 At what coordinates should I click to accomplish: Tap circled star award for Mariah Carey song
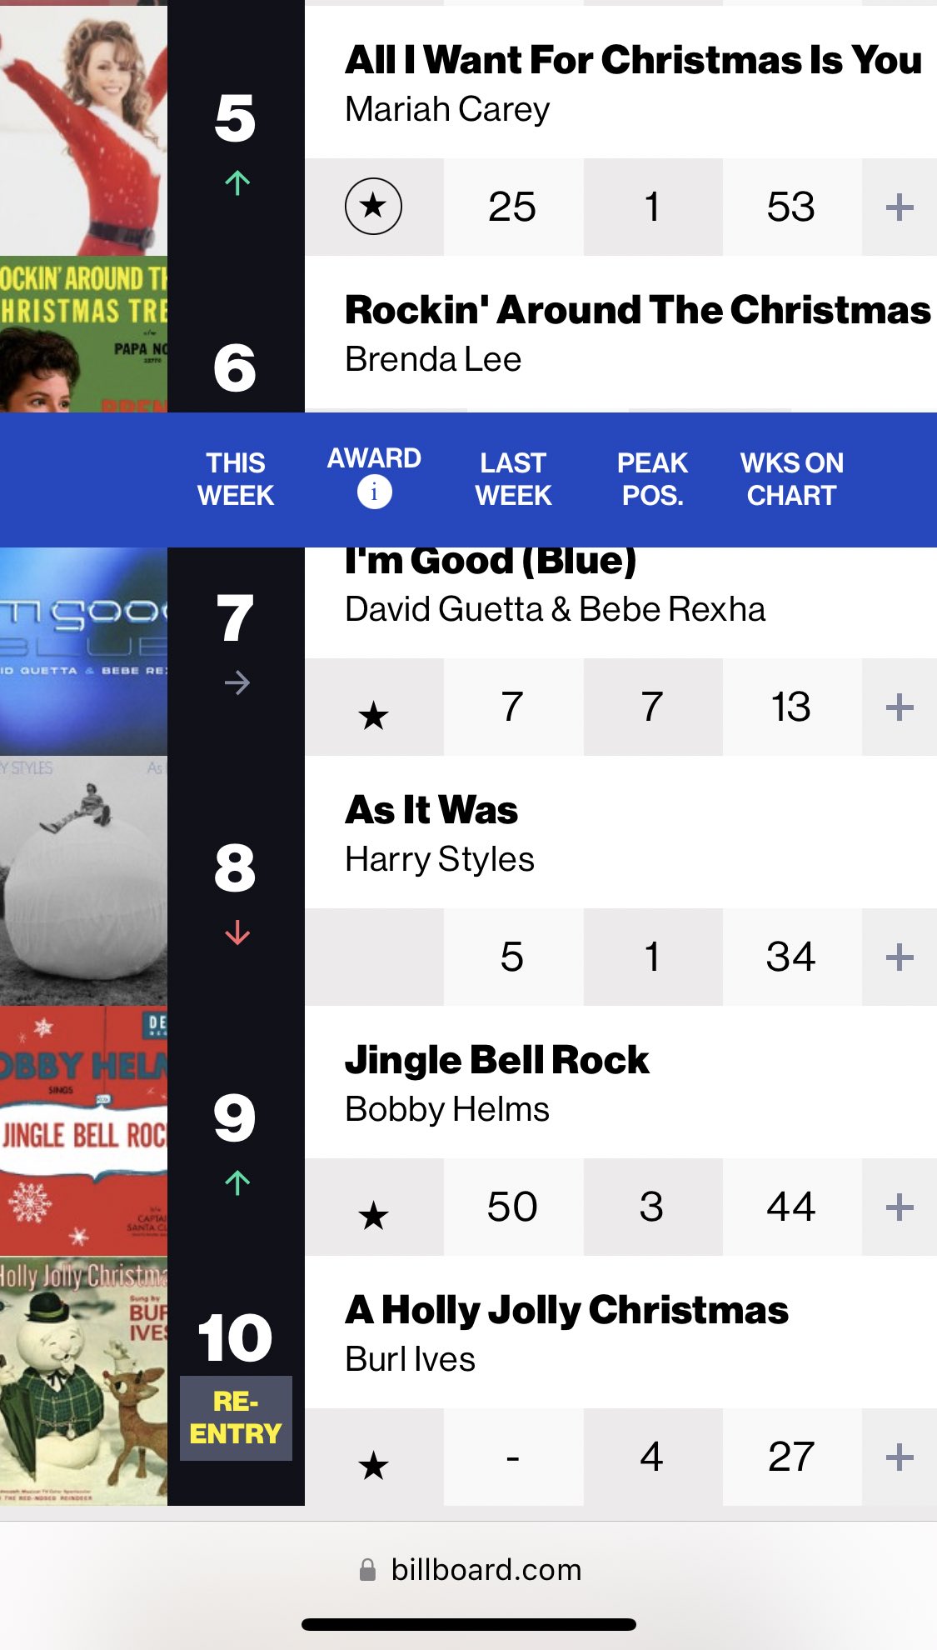click(373, 206)
